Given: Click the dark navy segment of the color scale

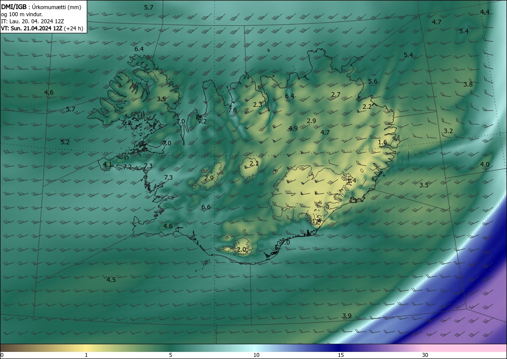Looking at the screenshot, I should (340, 348).
